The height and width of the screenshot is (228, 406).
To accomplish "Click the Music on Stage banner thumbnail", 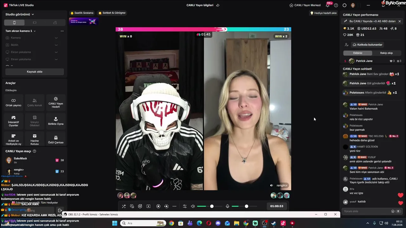I will pos(84,21).
